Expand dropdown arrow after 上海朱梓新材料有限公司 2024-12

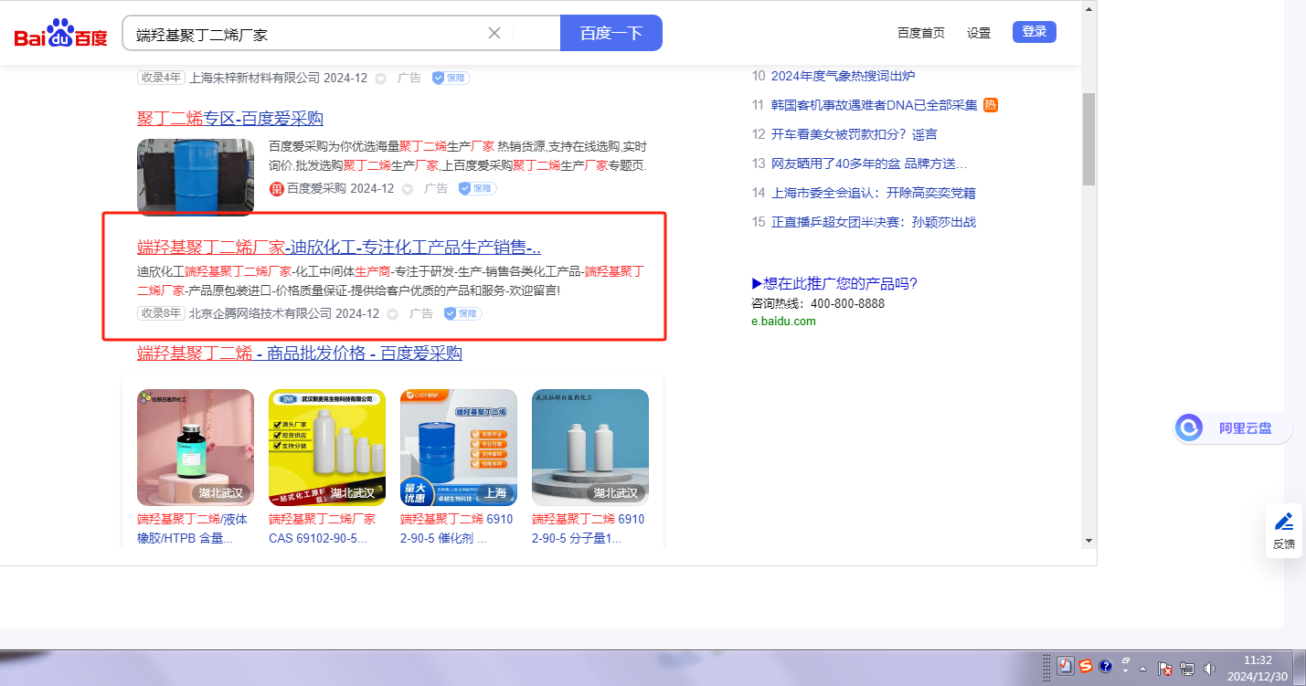[381, 79]
